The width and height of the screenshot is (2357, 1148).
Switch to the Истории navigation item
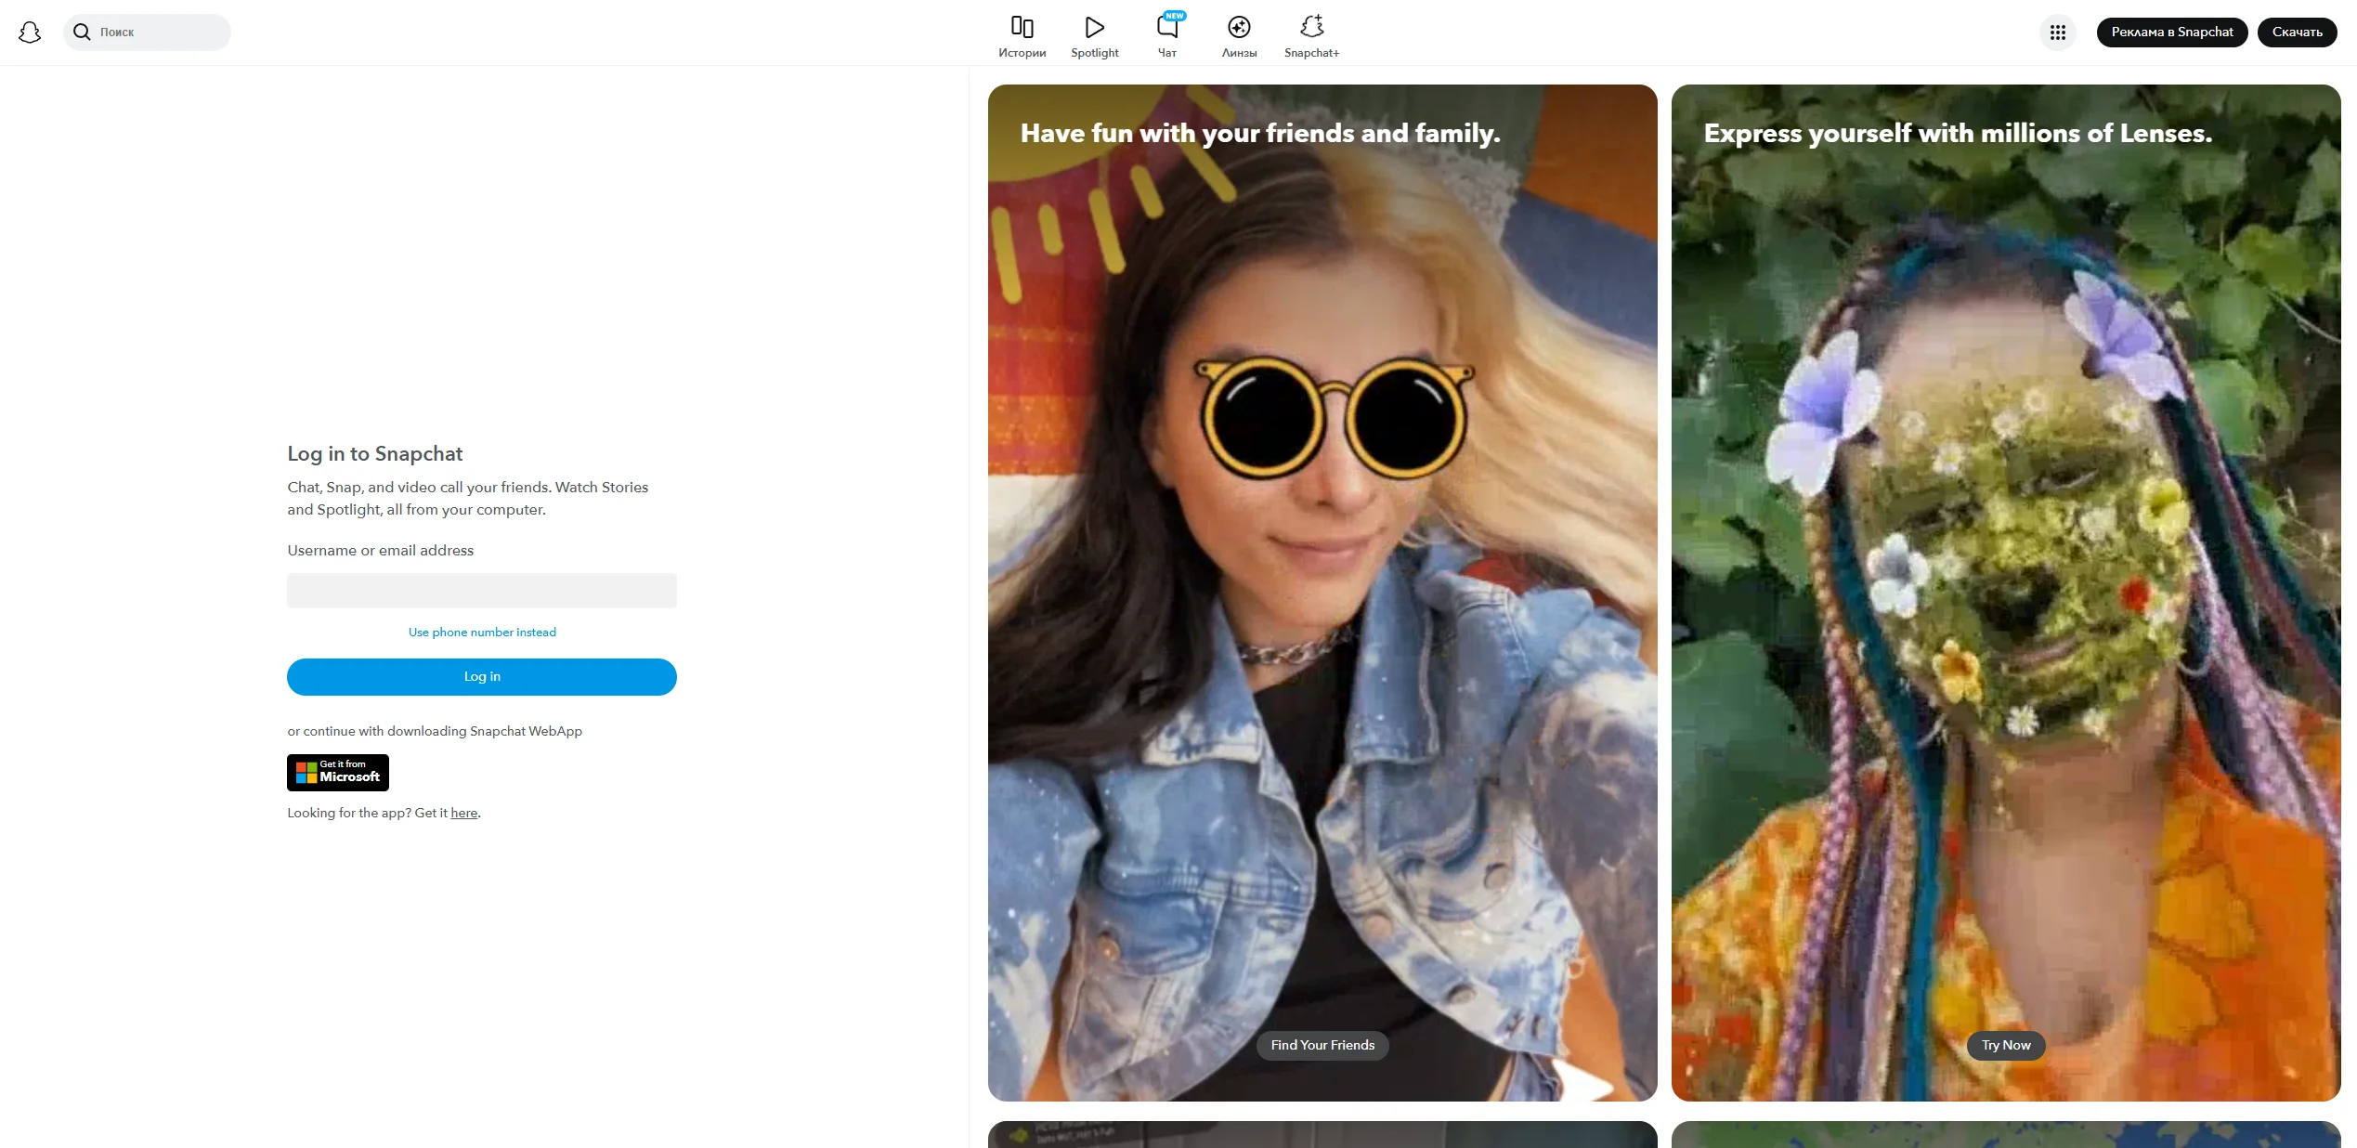(x=1022, y=37)
